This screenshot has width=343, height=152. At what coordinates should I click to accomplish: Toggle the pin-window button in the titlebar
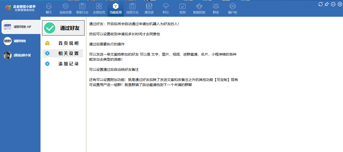click(x=326, y=4)
